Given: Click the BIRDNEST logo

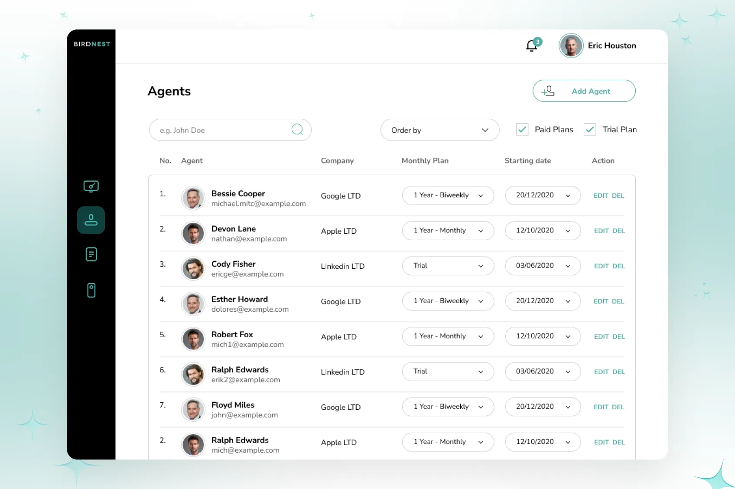Looking at the screenshot, I should tap(92, 44).
